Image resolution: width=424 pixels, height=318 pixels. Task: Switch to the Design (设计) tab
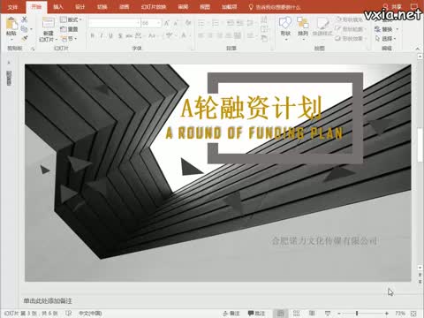79,7
